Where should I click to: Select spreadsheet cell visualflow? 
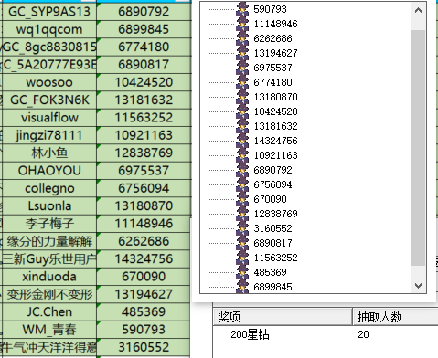pos(49,118)
